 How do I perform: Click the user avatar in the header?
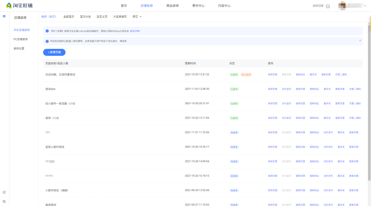click(x=342, y=5)
